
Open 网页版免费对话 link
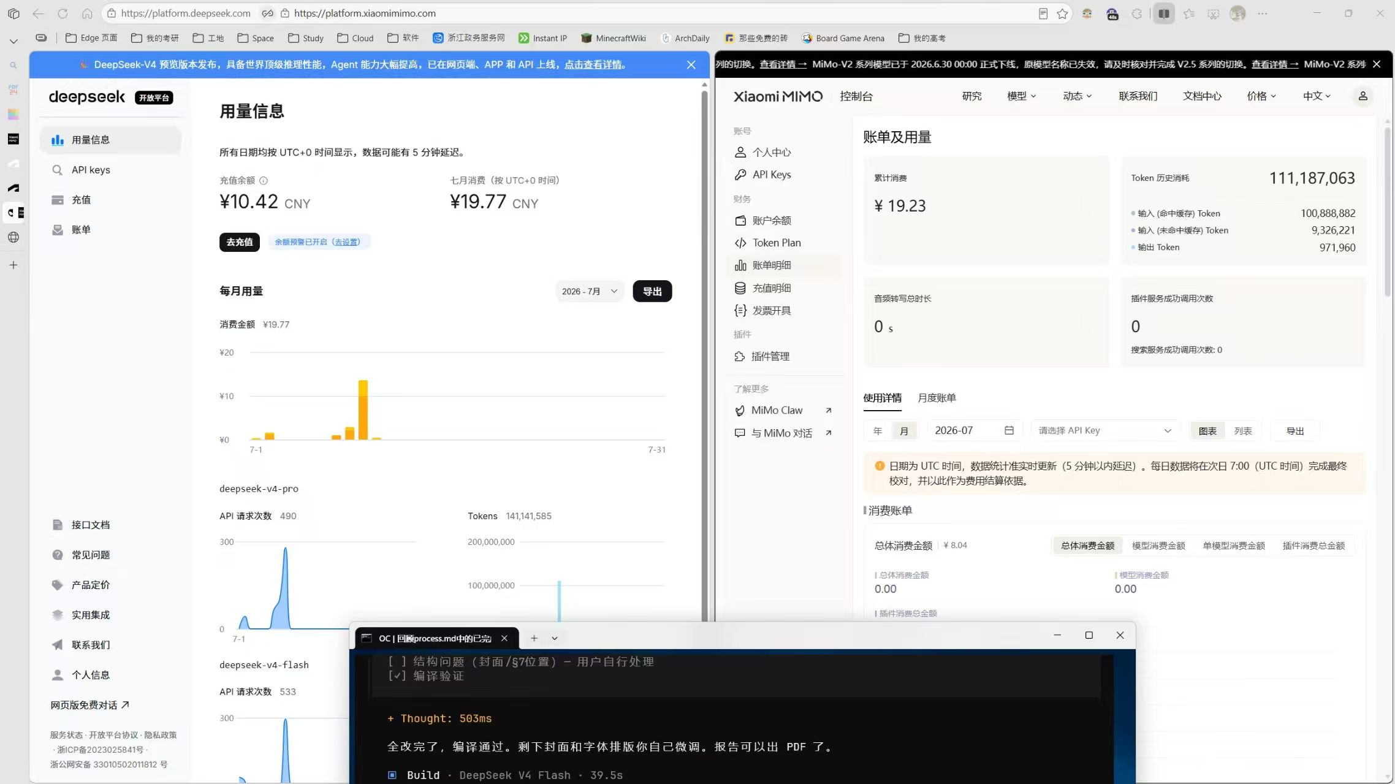click(x=89, y=705)
